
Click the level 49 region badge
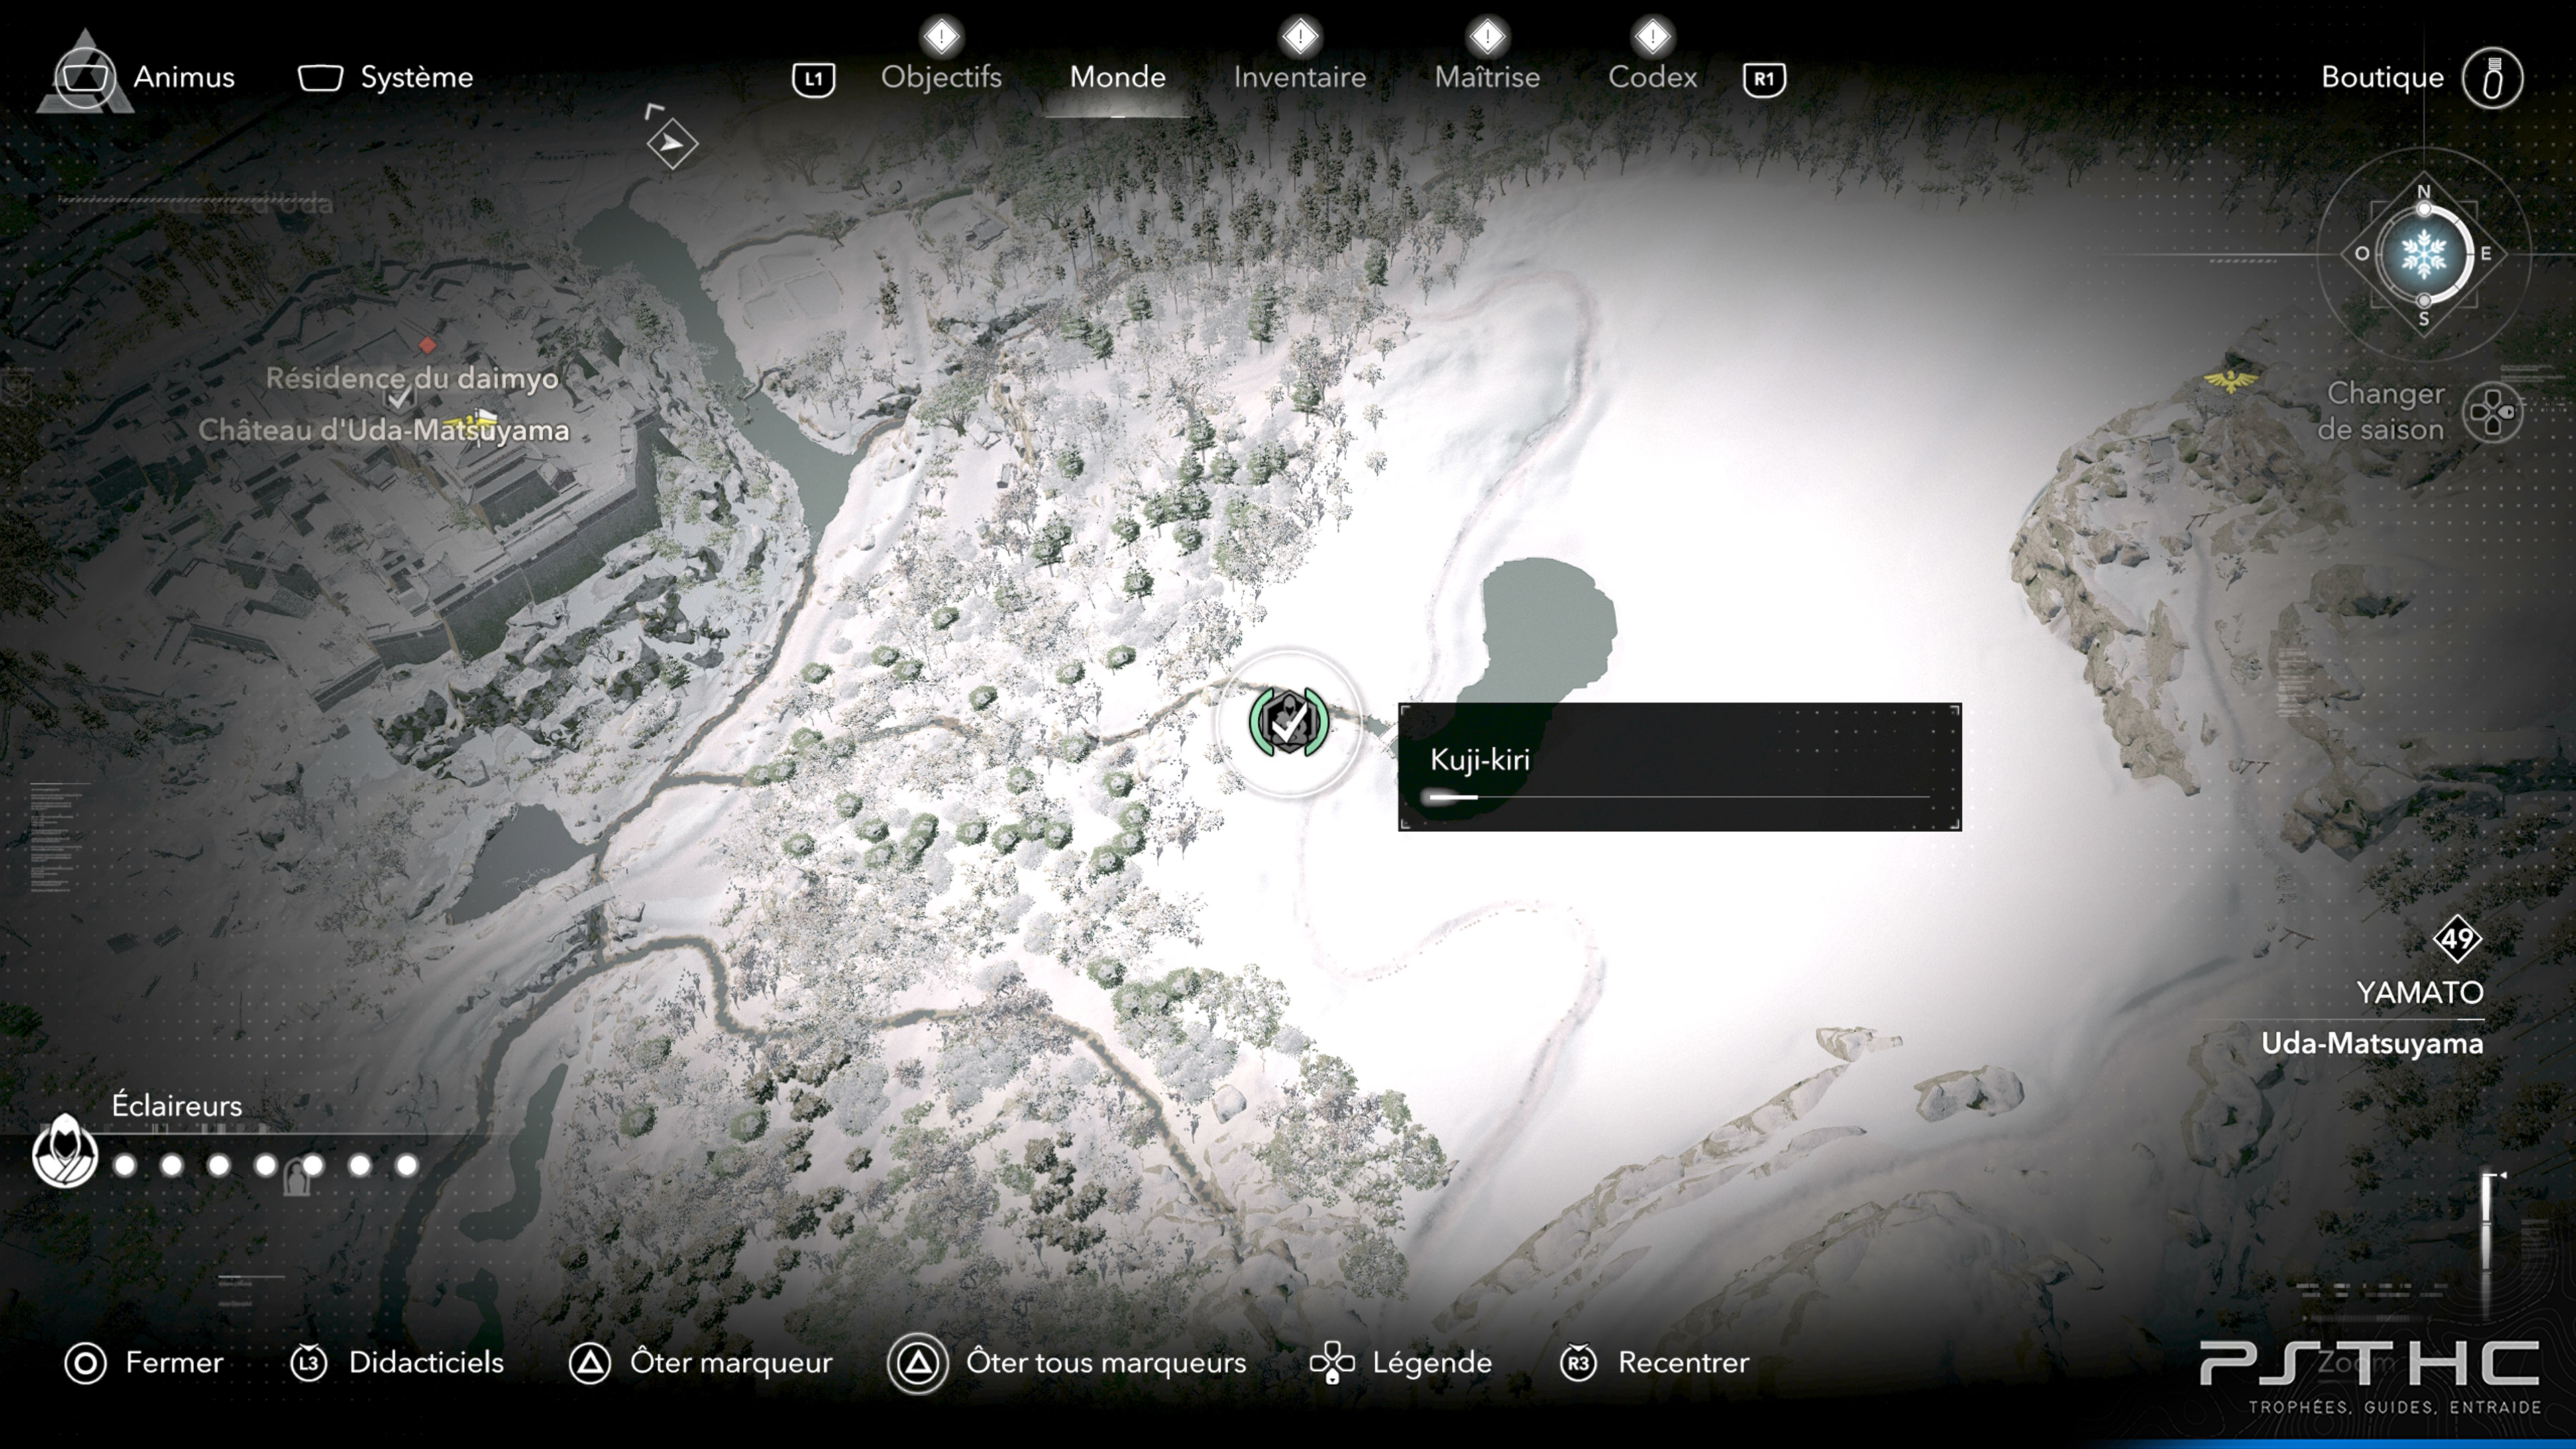pos(2457,940)
